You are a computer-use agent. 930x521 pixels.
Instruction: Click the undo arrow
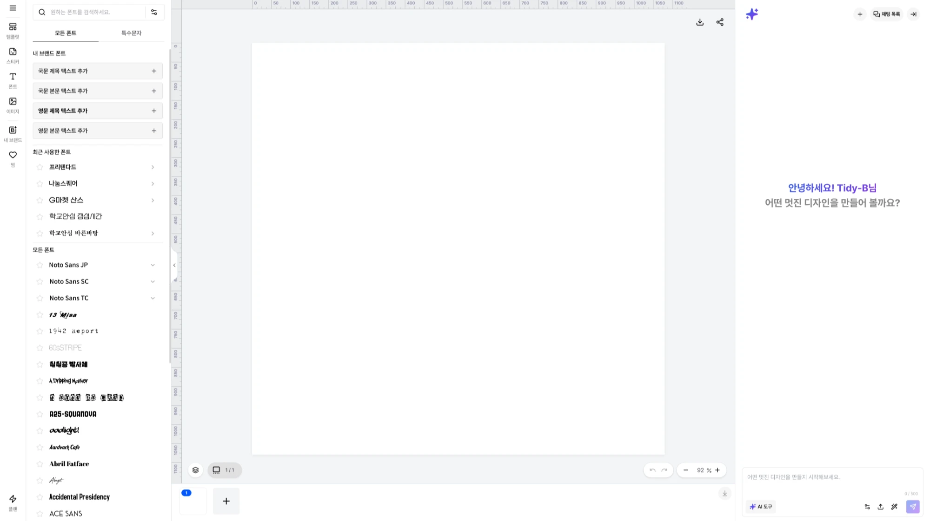pyautogui.click(x=652, y=470)
